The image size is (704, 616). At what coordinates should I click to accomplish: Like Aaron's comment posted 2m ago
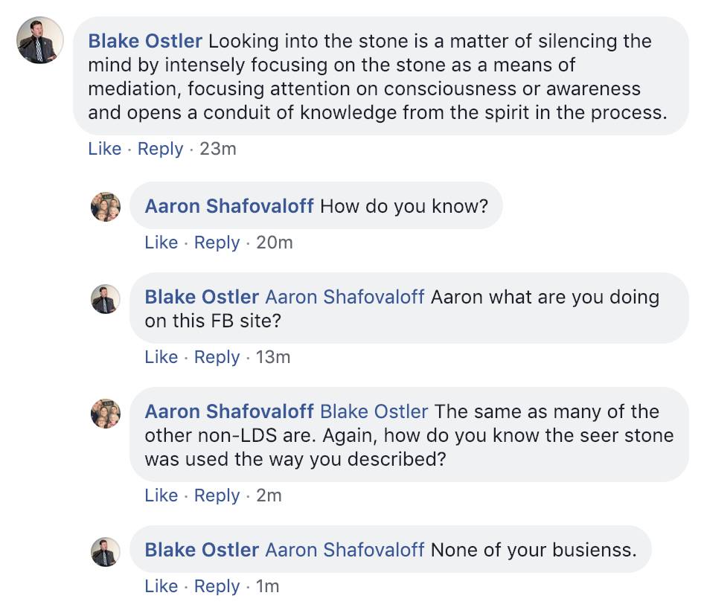coord(161,495)
